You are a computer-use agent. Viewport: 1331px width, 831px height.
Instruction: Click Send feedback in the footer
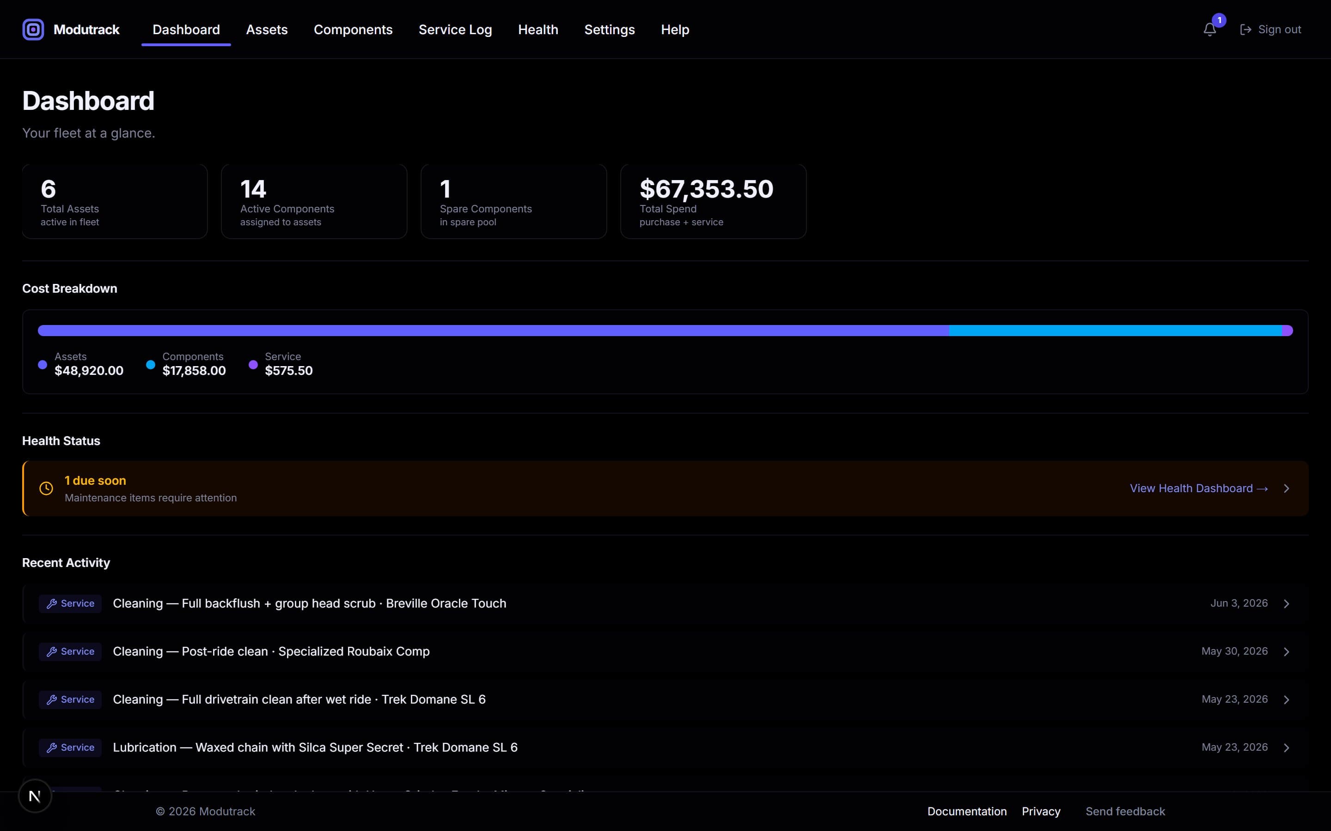click(x=1125, y=811)
